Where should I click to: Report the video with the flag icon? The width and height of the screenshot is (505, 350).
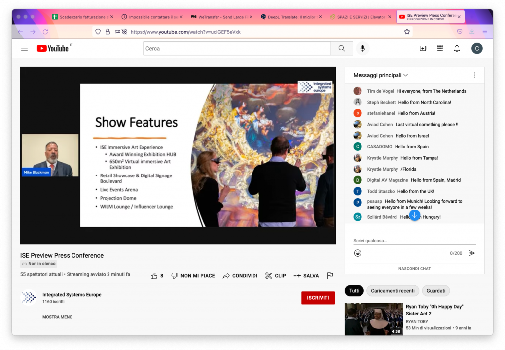[x=330, y=275]
